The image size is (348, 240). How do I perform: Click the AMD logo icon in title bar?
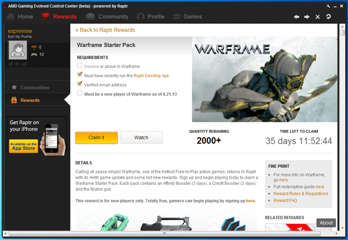point(6,6)
